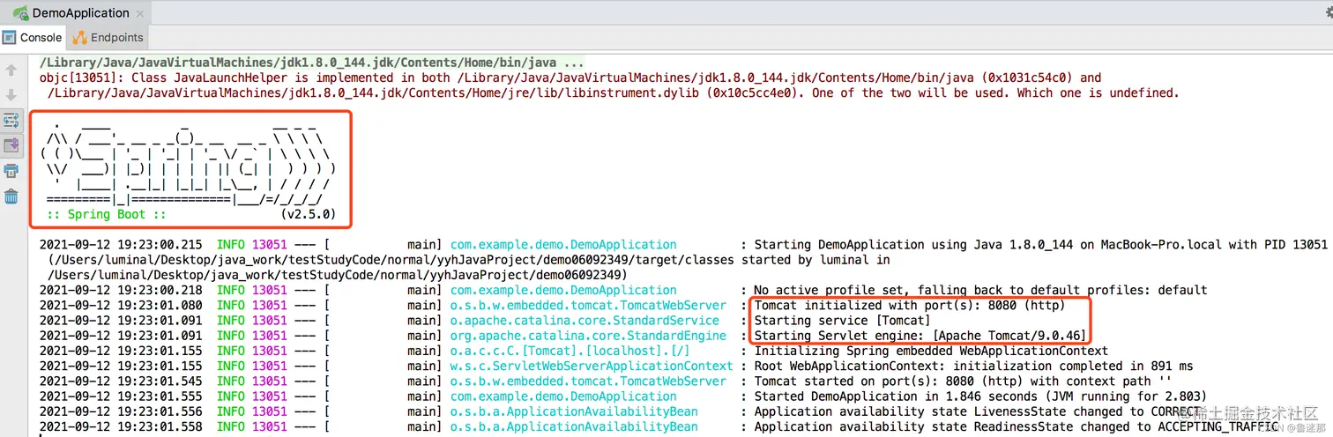Clear console with the trash icon

pos(11,196)
